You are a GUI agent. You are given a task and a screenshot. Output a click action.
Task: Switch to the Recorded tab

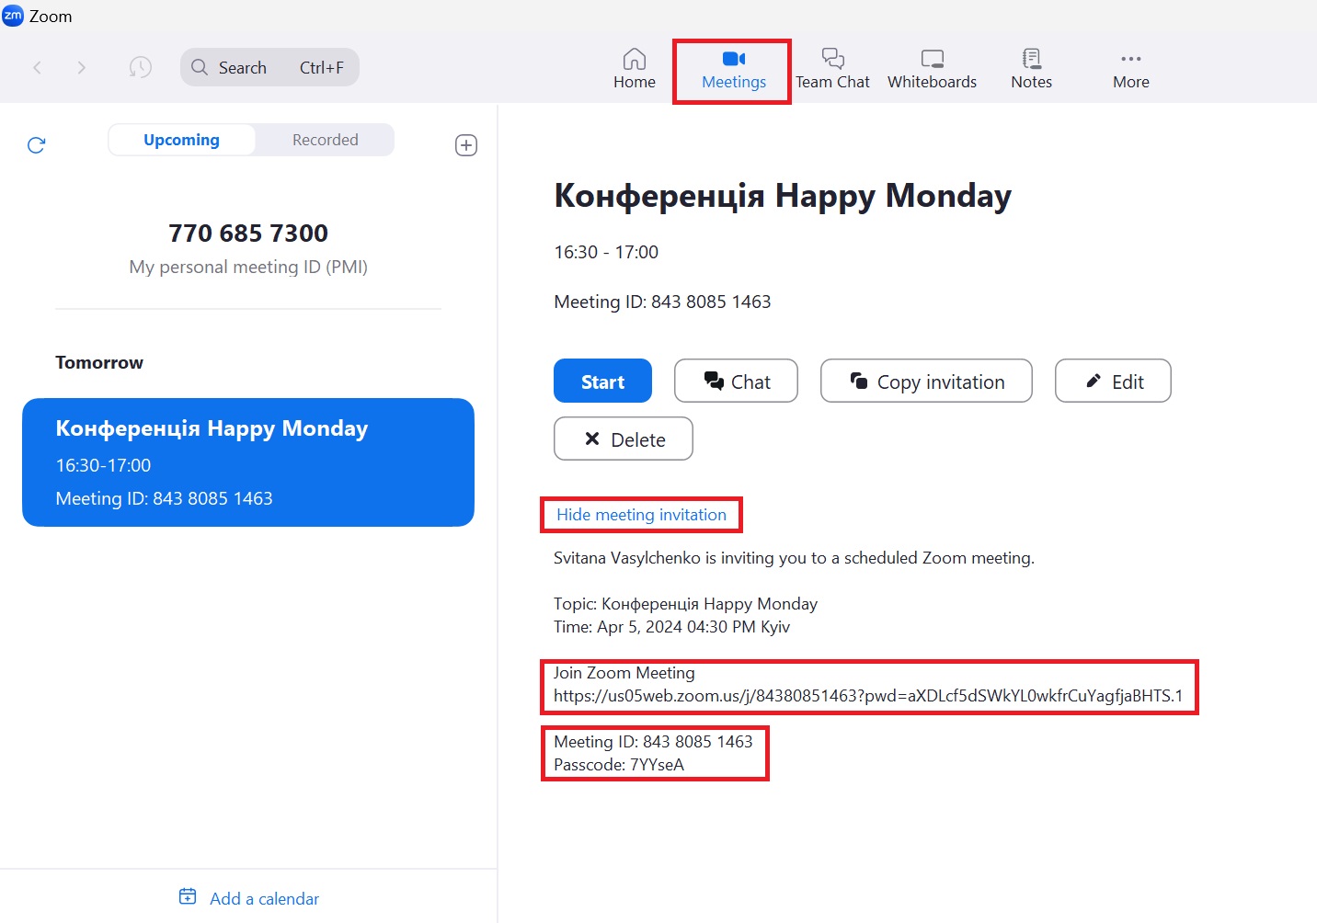(325, 140)
